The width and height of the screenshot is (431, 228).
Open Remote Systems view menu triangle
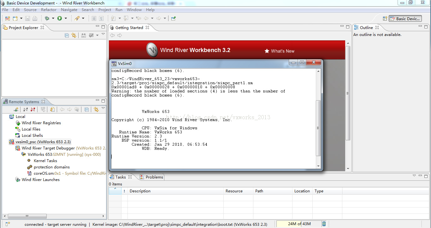pos(103,108)
